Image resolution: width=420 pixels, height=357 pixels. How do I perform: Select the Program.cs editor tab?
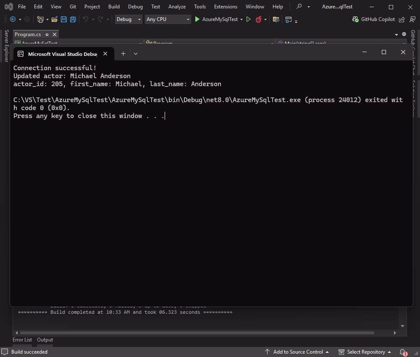pos(28,34)
